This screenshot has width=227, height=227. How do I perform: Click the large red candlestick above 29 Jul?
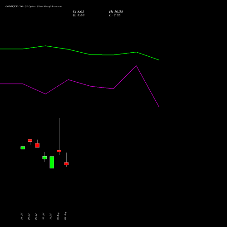pyautogui.click(x=37, y=145)
